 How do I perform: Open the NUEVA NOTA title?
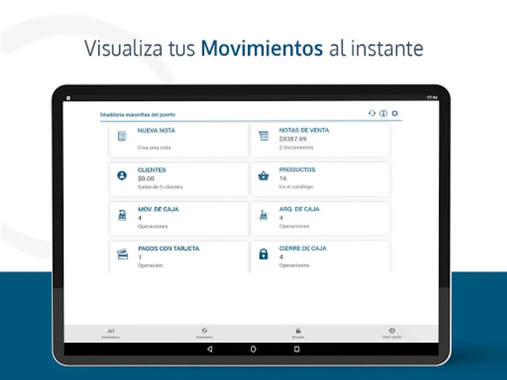tap(156, 131)
